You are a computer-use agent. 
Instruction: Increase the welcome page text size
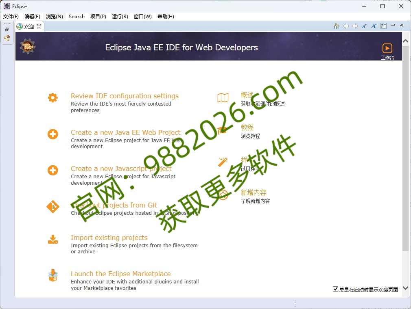[374, 26]
